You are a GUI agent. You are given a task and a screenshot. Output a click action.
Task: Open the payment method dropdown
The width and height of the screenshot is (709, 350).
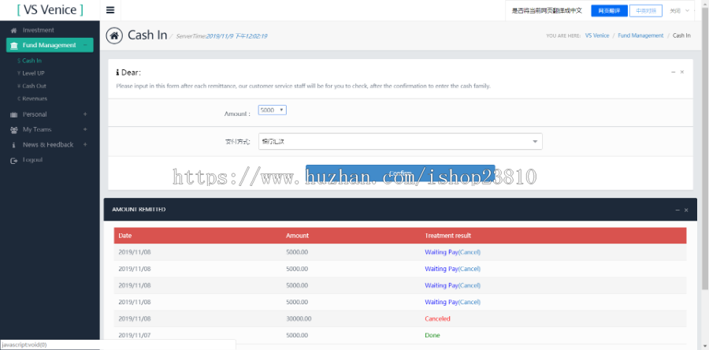(400, 142)
